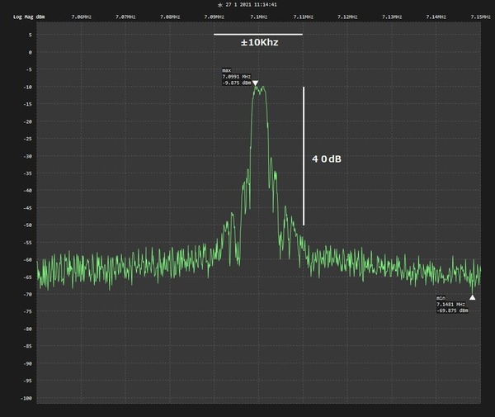Click the max peak marker triangle
The height and width of the screenshot is (417, 495).
255,83
